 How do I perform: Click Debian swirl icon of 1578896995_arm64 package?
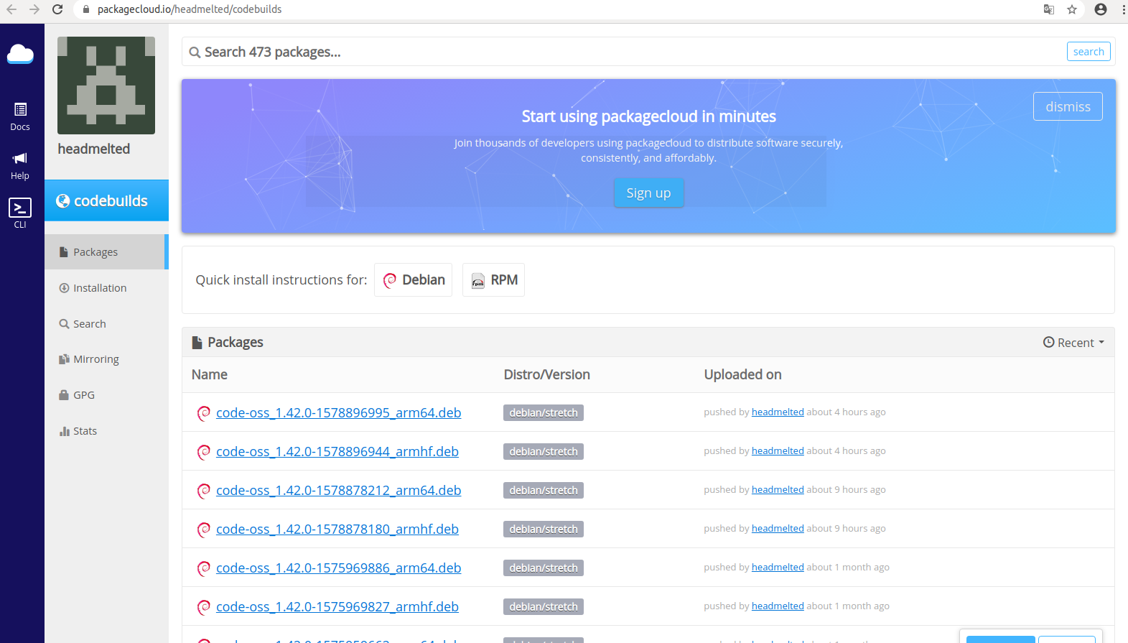(204, 413)
